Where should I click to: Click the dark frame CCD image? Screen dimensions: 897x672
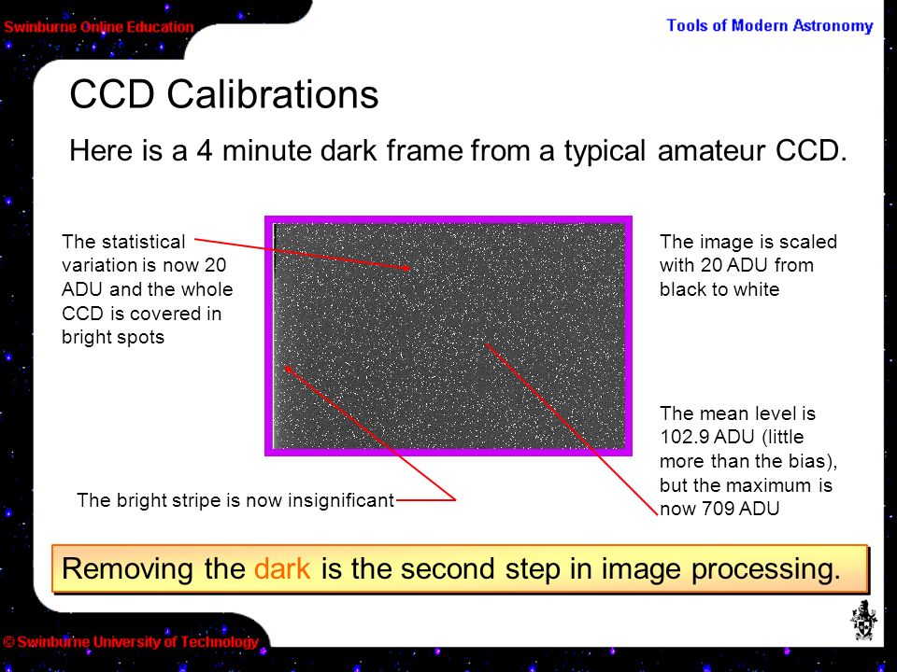448,336
